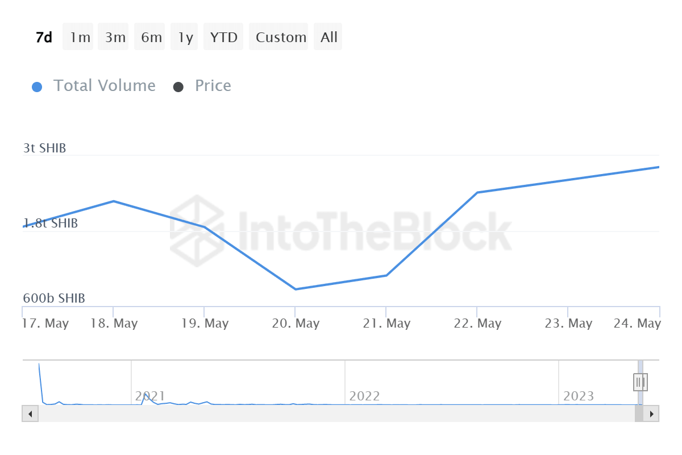Show the 1y time range
Image resolution: width=682 pixels, height=455 pixels.
click(x=185, y=38)
